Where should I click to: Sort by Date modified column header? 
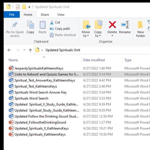pyautogui.click(x=94, y=60)
